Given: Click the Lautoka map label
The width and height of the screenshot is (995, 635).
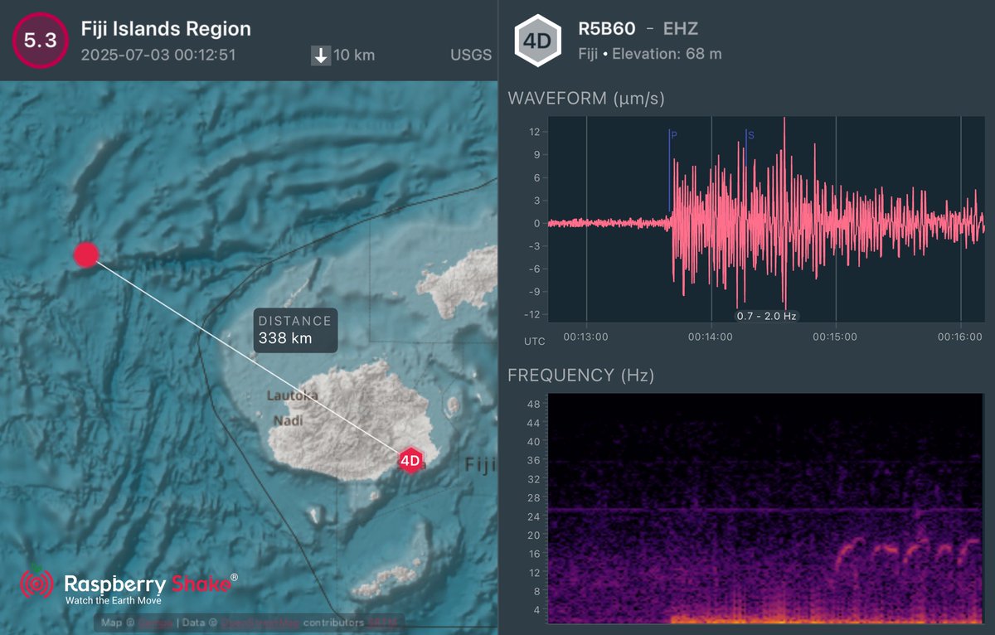Looking at the screenshot, I should [x=292, y=396].
